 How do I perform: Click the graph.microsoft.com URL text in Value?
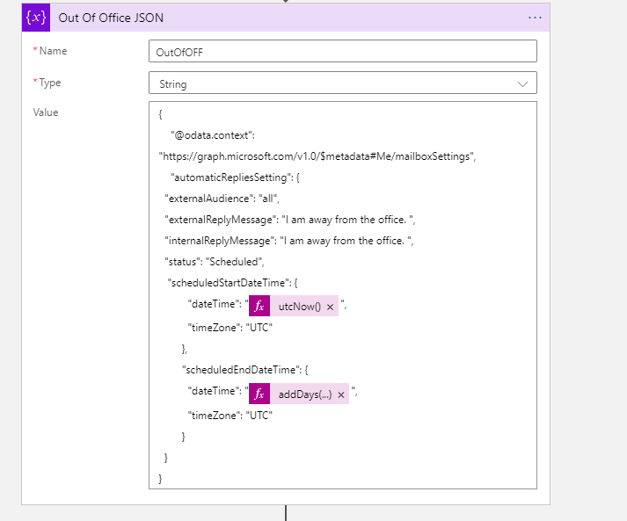[x=317, y=156]
